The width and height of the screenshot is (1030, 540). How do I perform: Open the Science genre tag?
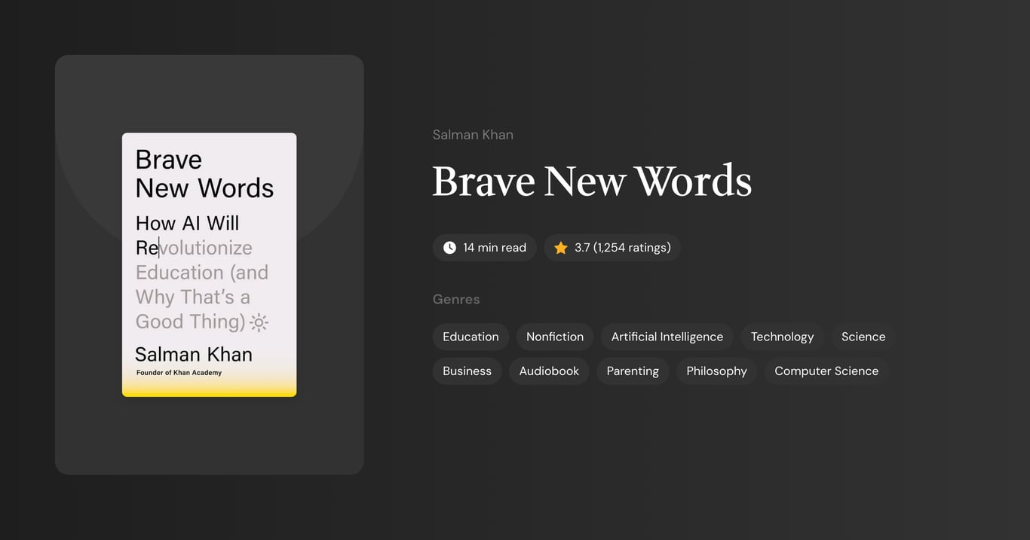[863, 337]
